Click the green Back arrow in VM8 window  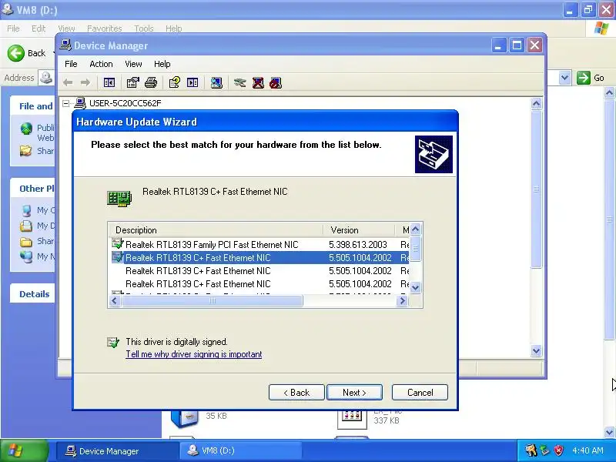pyautogui.click(x=16, y=52)
